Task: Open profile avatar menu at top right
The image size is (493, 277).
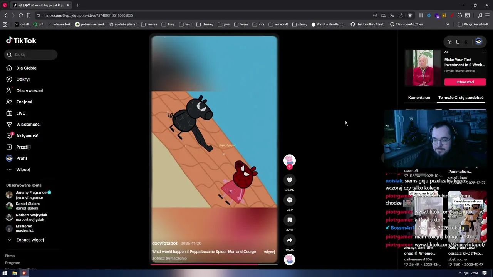Action: (x=478, y=42)
